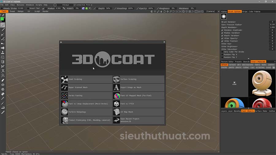The image size is (276, 155).
Task: Expand arrow below Brush Options panel
Action: (x=248, y=59)
